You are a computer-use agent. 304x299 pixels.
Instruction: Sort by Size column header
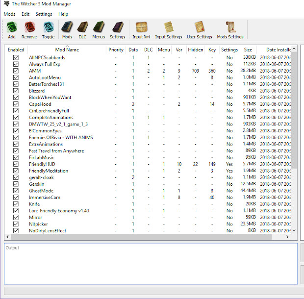click(248, 50)
